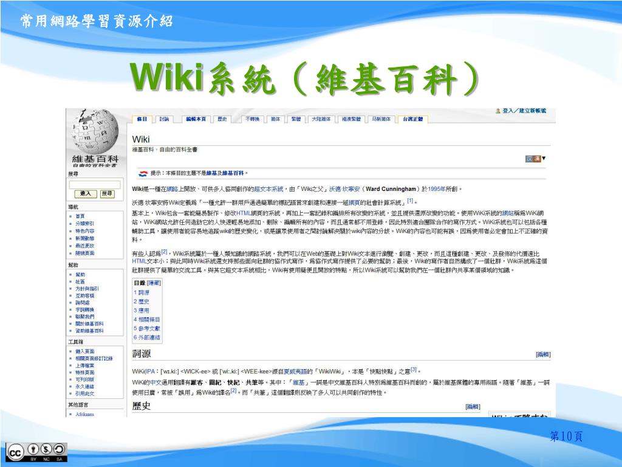Click the 超文本系統 hyperlink

coord(268,190)
